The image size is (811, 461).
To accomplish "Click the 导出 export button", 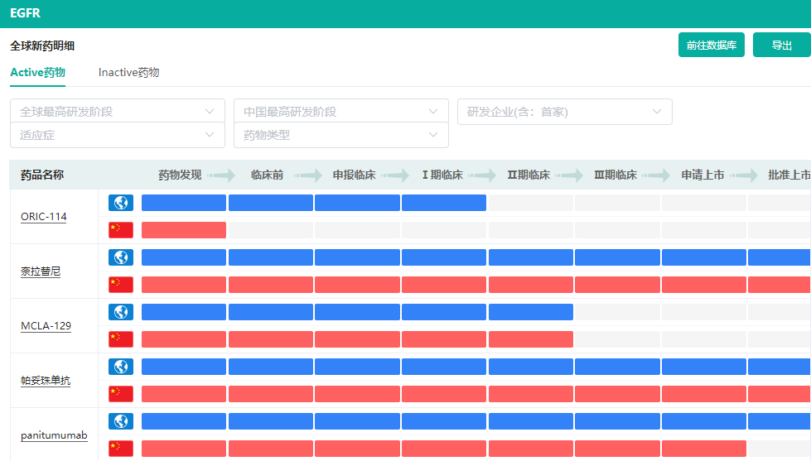I will (x=781, y=46).
